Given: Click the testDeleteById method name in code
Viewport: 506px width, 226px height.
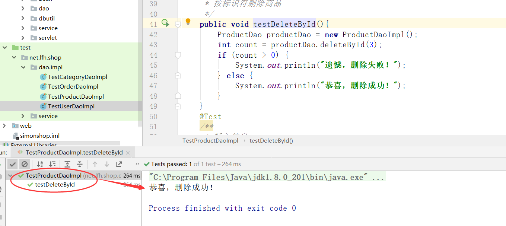Looking at the screenshot, I should pos(284,24).
